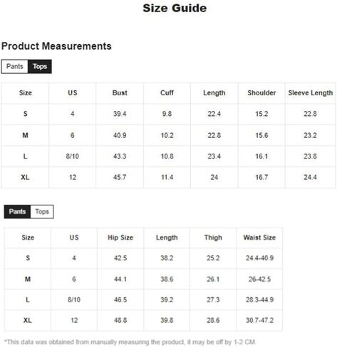
Task: Click the Cuff column header
Action: click(167, 93)
